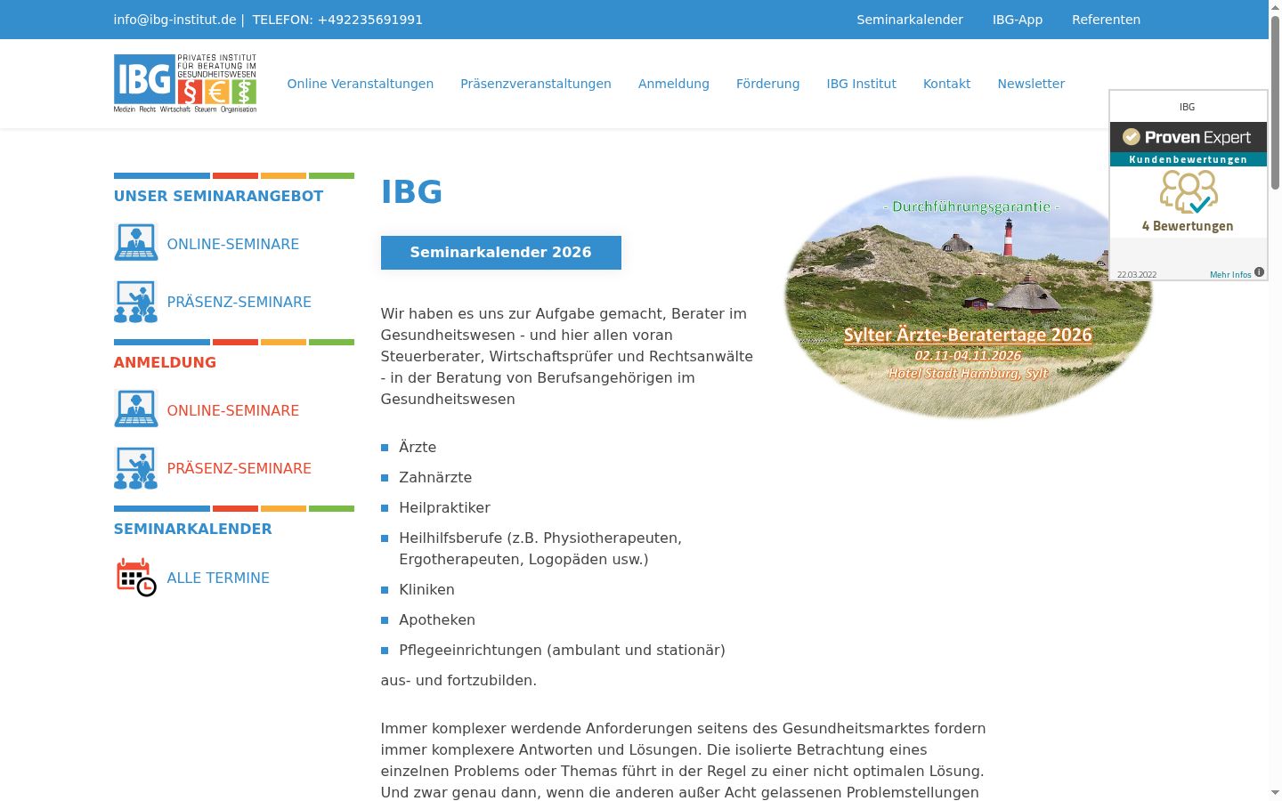Click 4 Bewertungen in ProvenExpert widget

pos(1188,226)
